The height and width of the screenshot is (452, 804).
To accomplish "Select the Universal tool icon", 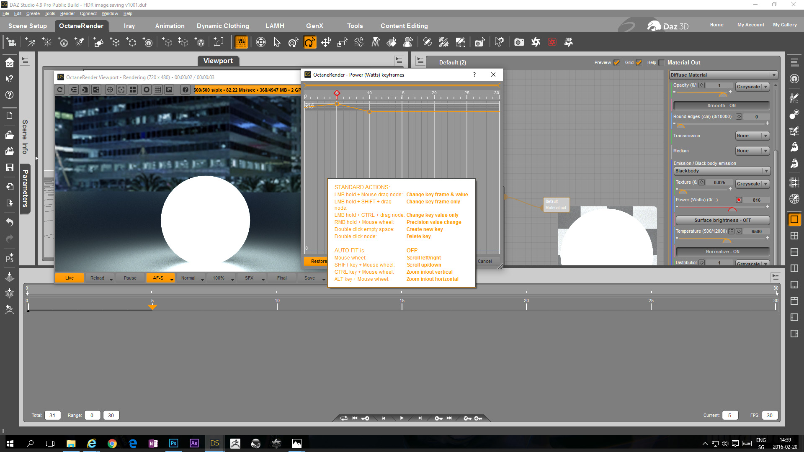I will point(293,42).
